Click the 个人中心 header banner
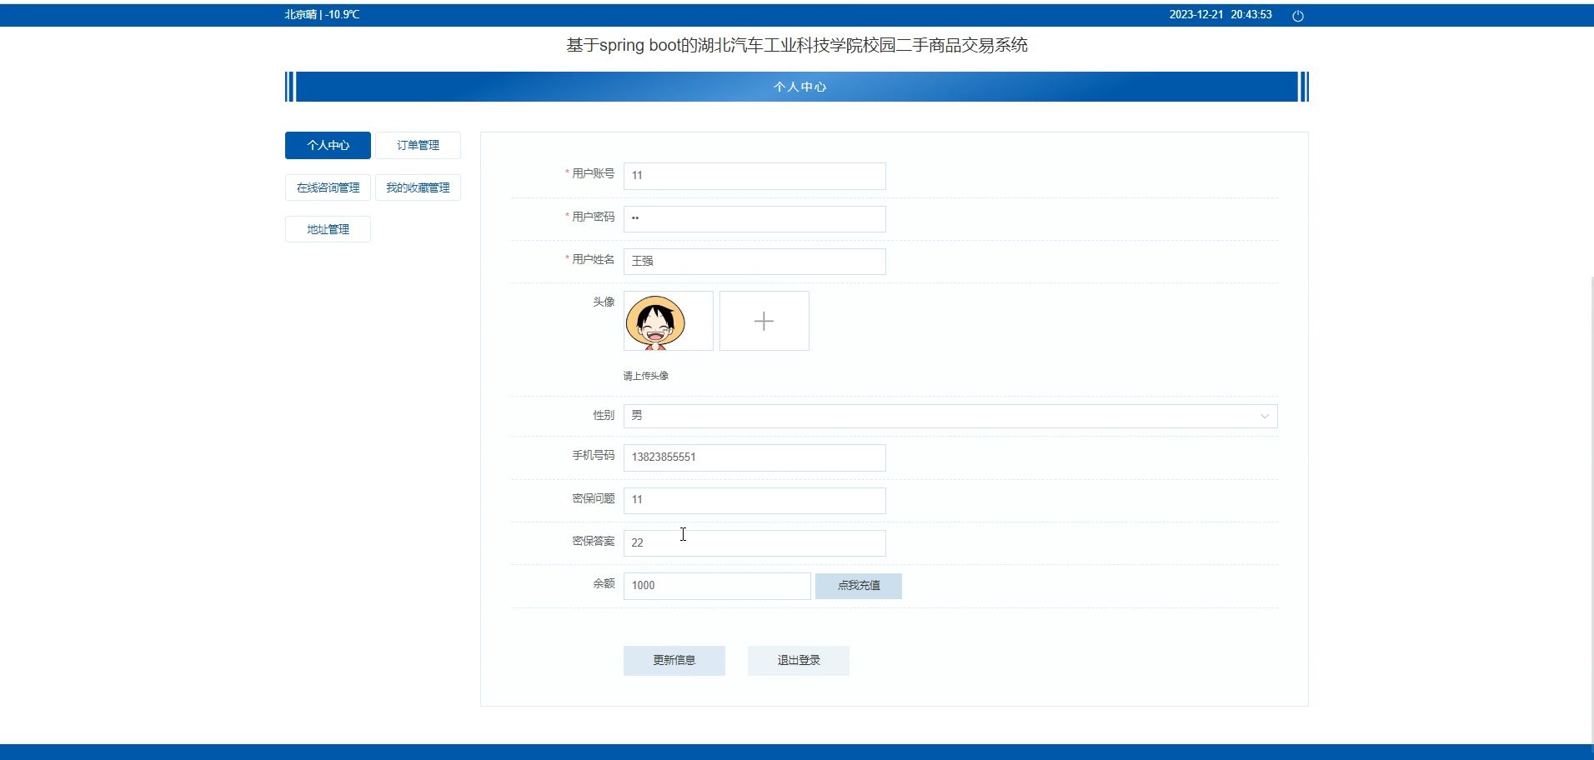The image size is (1594, 760). [x=797, y=87]
